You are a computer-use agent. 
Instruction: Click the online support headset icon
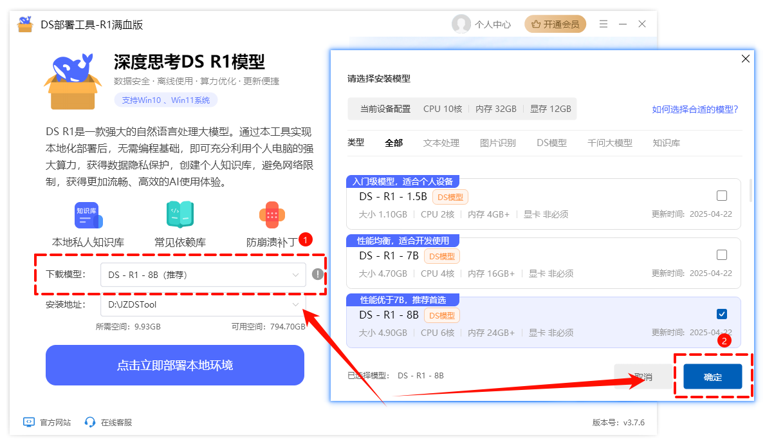click(x=90, y=422)
